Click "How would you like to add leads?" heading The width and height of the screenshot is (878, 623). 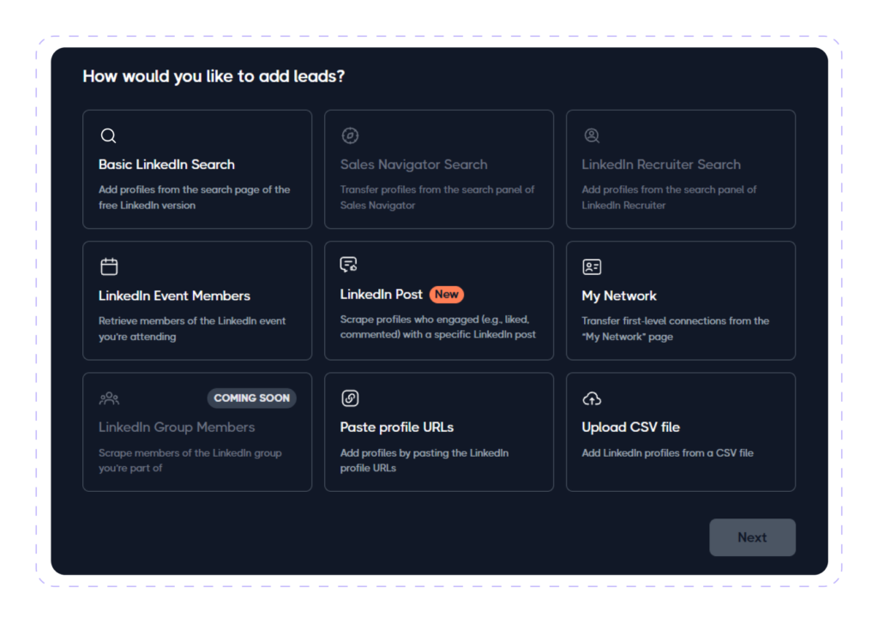pyautogui.click(x=213, y=76)
